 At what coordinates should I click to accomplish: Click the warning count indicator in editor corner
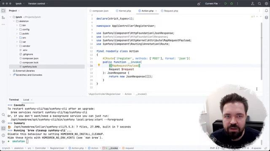[x=253, y=17]
